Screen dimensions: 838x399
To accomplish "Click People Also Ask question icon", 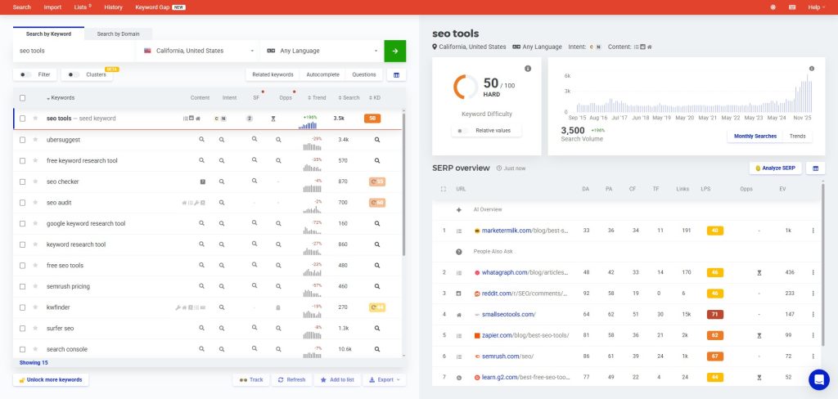I will [458, 252].
